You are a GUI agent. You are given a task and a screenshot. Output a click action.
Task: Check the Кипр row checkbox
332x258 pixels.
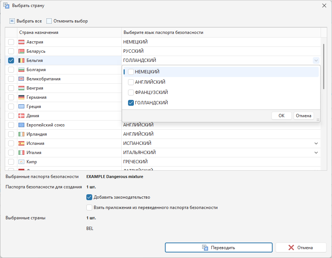click(11, 162)
